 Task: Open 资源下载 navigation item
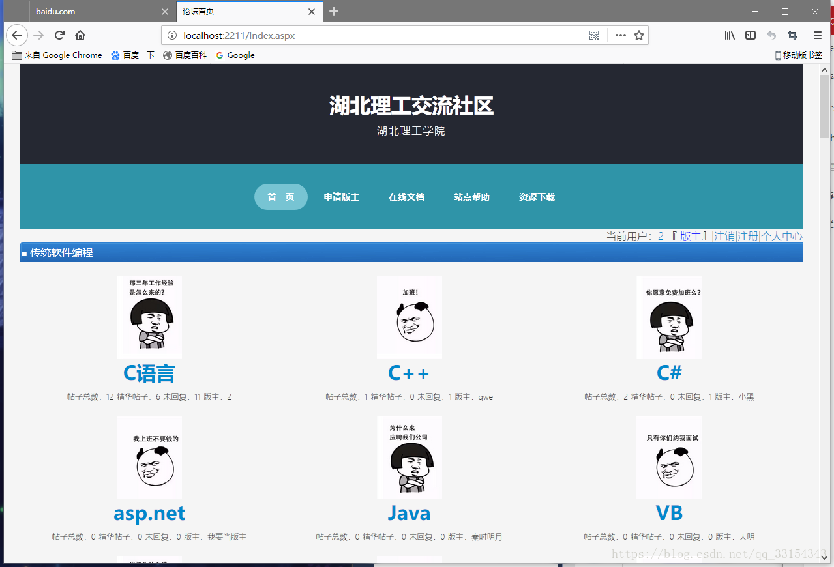pyautogui.click(x=537, y=197)
